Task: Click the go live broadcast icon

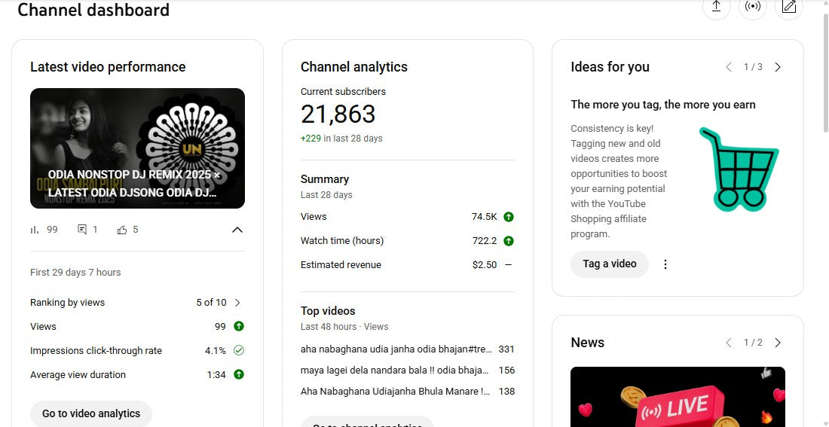Action: pos(752,7)
